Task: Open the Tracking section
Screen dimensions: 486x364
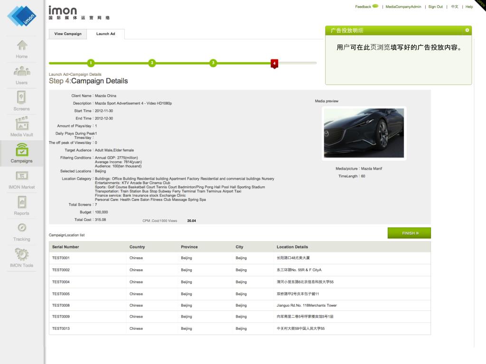Action: pyautogui.click(x=22, y=232)
